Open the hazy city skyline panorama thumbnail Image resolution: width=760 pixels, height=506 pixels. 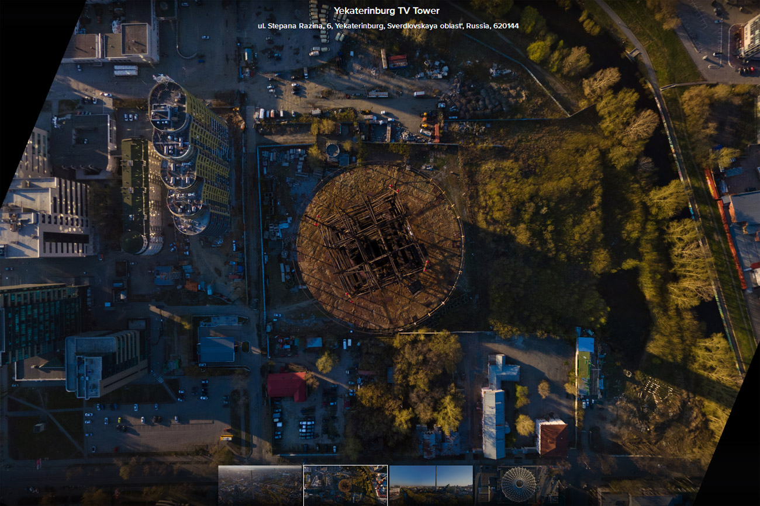point(260,485)
